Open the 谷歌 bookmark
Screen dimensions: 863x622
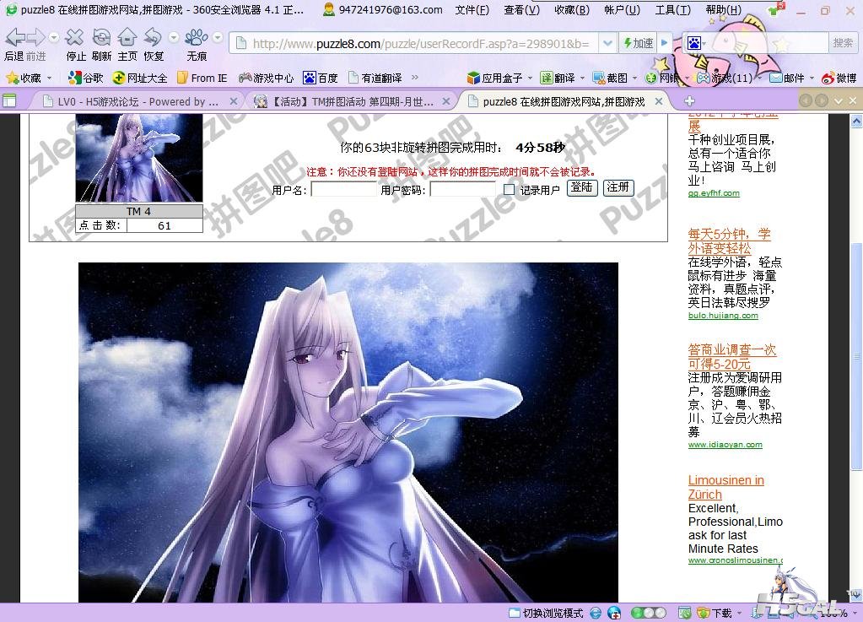pos(86,78)
